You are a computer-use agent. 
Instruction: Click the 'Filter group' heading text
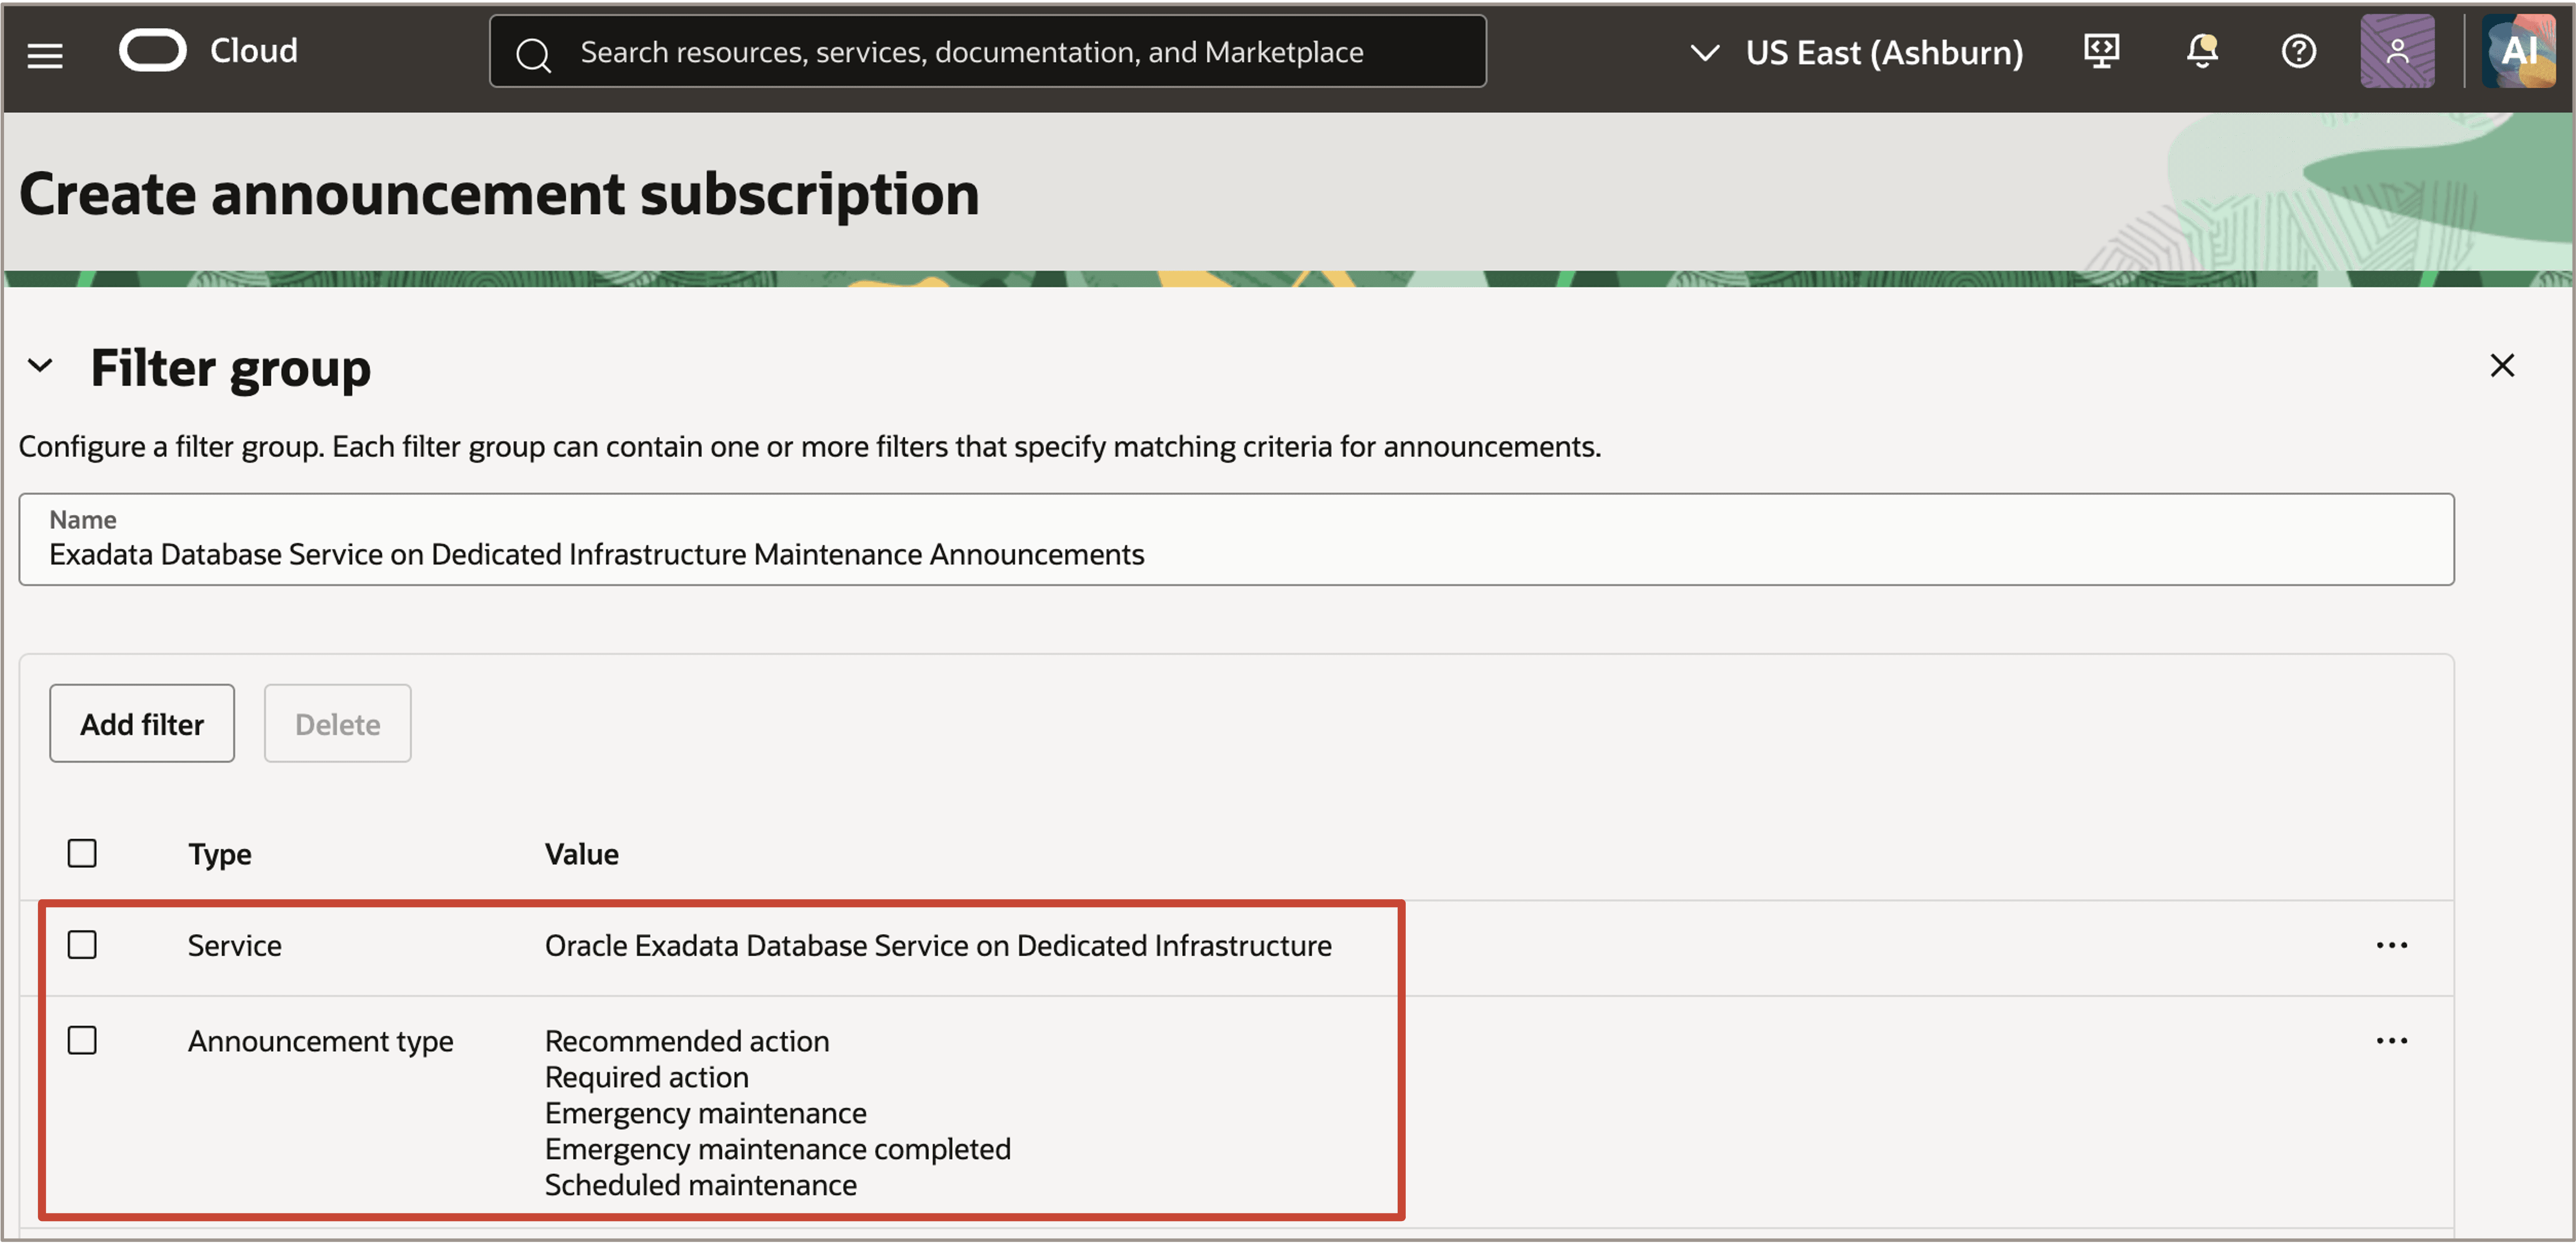tap(231, 369)
